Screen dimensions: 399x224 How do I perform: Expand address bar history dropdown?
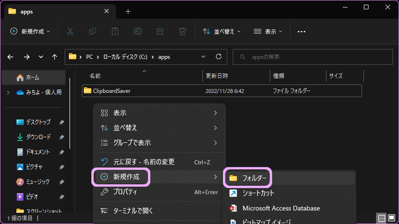[203, 56]
